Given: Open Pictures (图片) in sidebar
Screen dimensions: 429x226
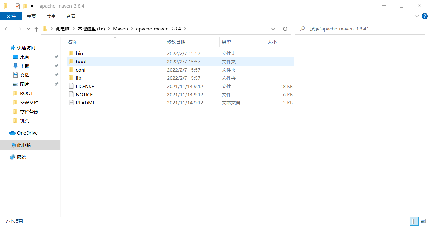Looking at the screenshot, I should coord(24,84).
